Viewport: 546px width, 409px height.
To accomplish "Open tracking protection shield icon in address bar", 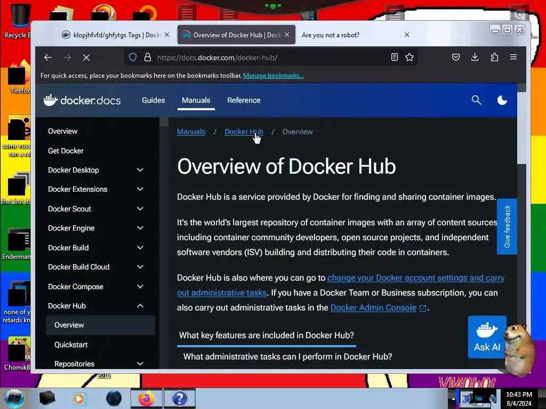I will 133,58.
